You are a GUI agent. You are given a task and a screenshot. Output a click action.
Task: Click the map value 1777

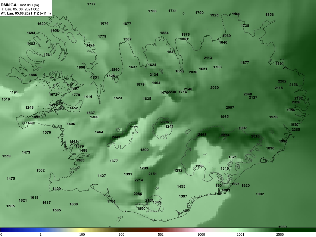91,4
